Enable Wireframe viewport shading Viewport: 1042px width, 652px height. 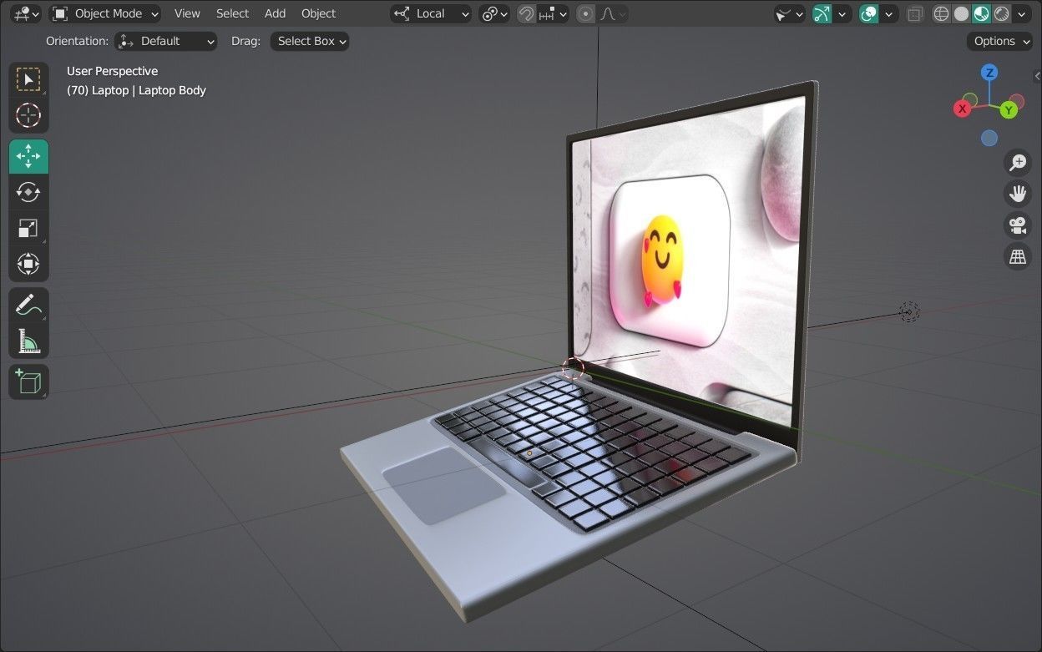pyautogui.click(x=941, y=13)
